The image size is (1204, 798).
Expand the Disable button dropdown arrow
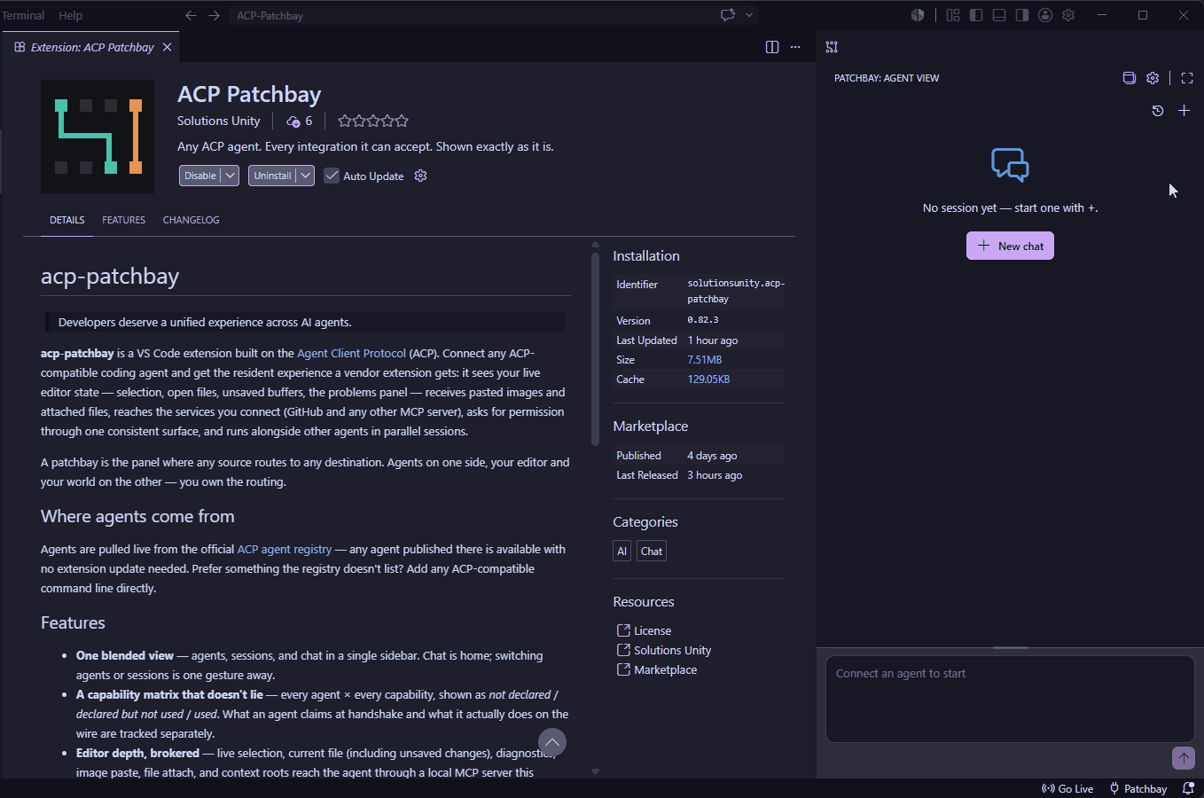[231, 176]
